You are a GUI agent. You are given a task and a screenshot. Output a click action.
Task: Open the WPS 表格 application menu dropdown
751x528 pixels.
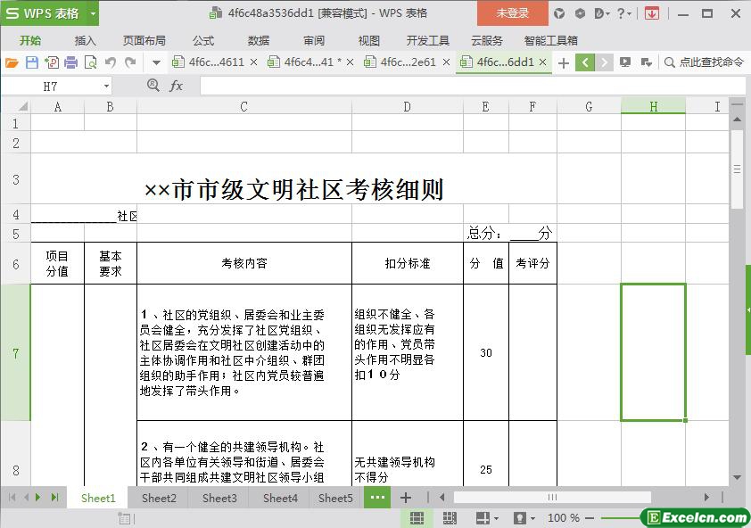pos(93,13)
